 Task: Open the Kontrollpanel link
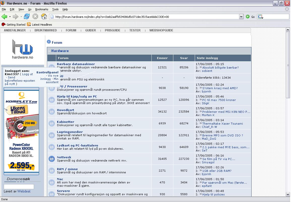(47, 72)
